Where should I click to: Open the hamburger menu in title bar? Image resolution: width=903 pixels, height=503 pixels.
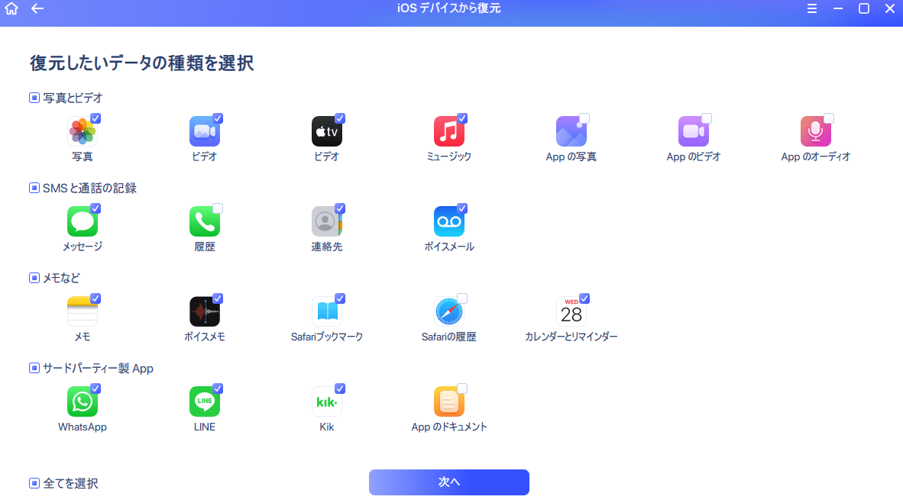812,8
